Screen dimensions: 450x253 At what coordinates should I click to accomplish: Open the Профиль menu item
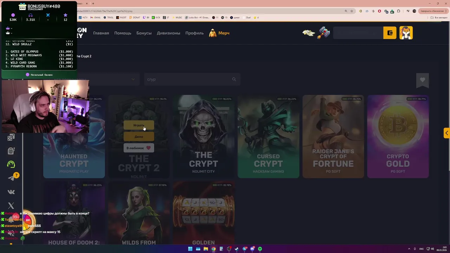click(x=194, y=33)
